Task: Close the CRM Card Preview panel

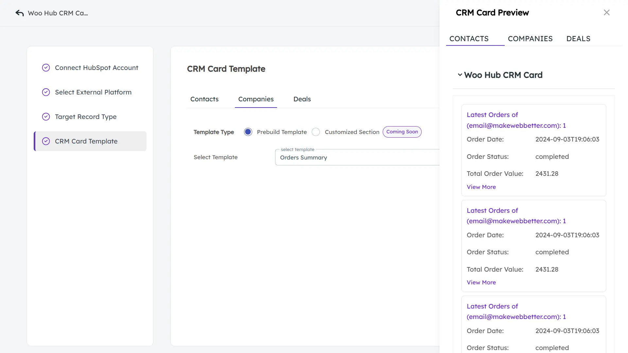Action: (607, 12)
